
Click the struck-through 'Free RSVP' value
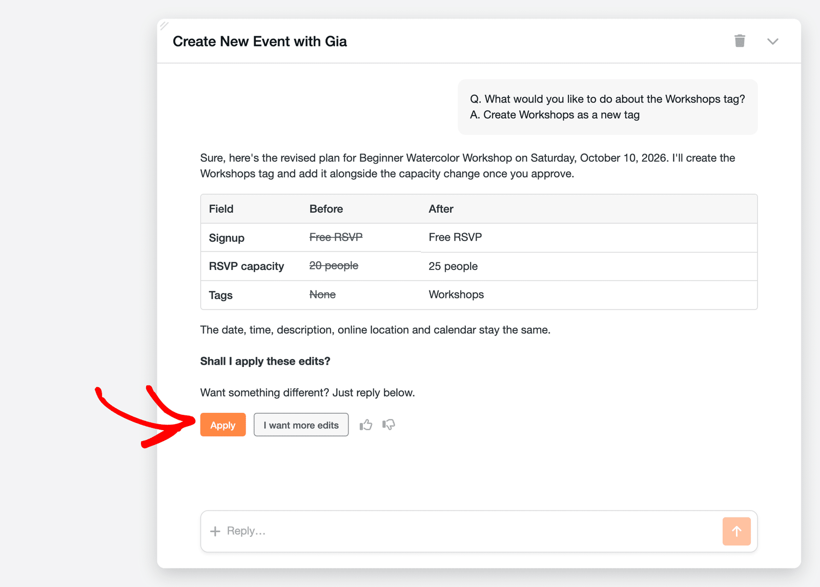pos(336,237)
